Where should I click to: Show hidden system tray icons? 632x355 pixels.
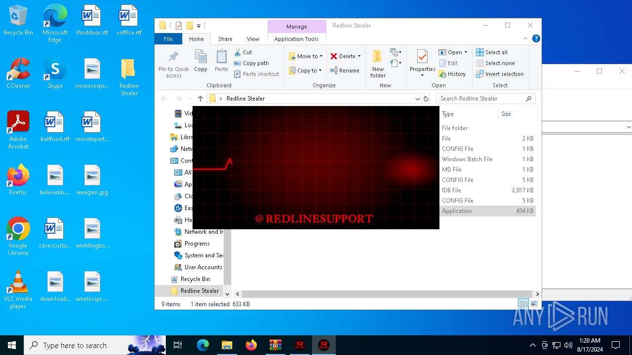click(532, 345)
